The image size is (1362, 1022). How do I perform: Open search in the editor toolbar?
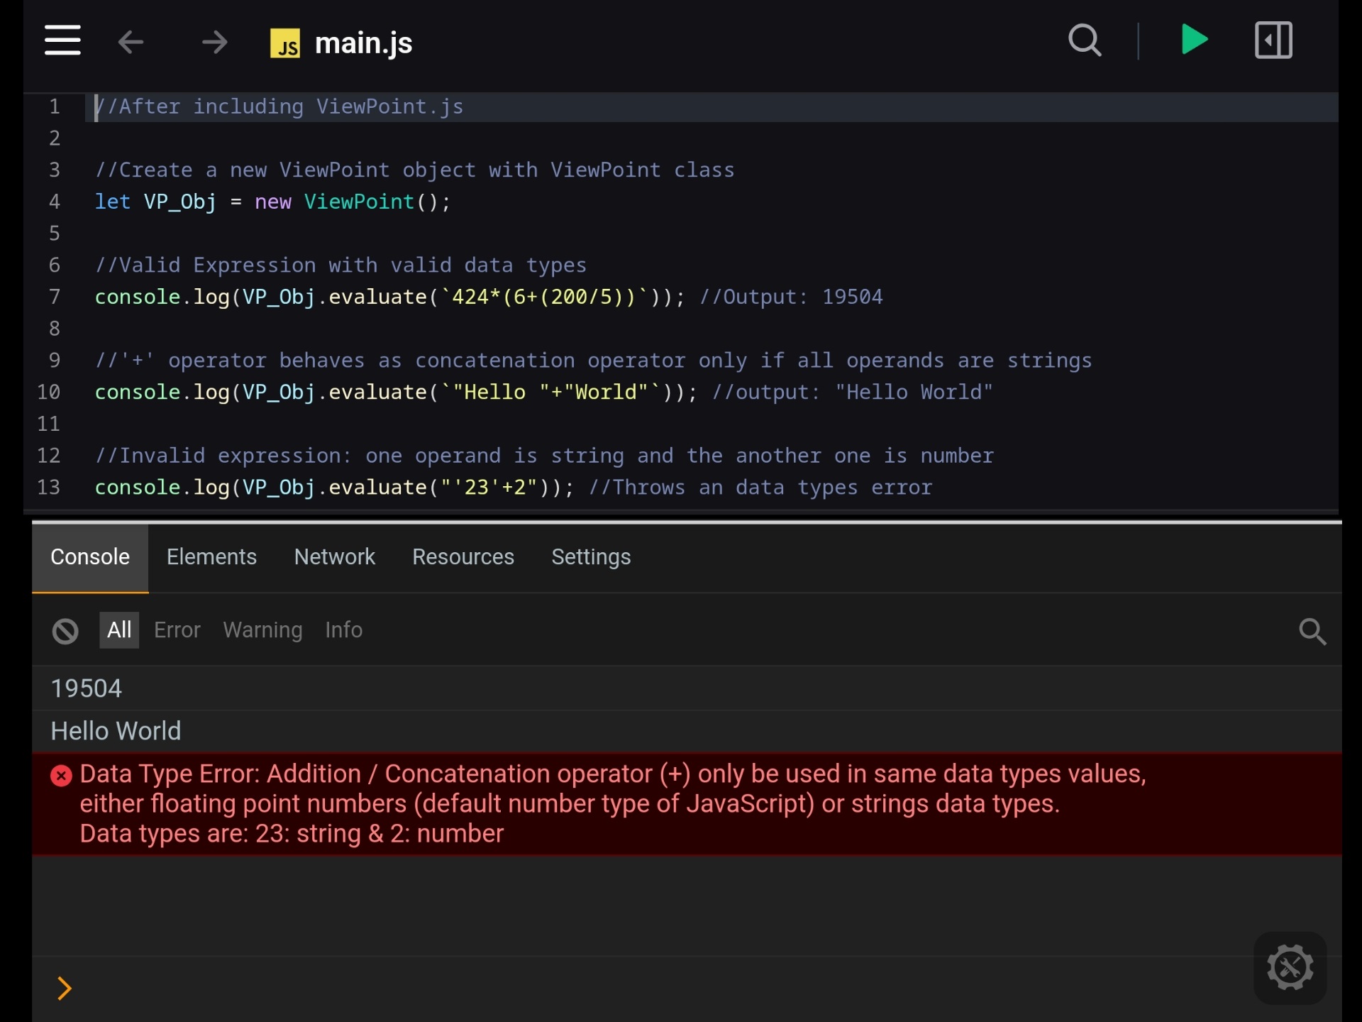coord(1085,40)
